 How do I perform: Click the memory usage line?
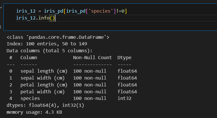(34, 112)
